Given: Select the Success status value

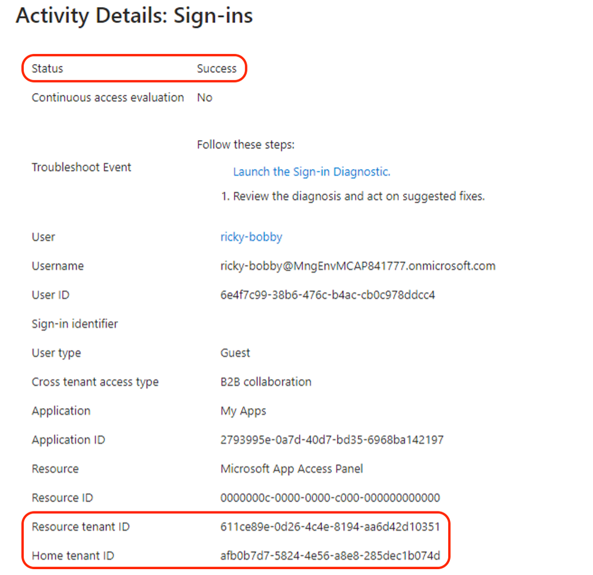Looking at the screenshot, I should (x=217, y=68).
